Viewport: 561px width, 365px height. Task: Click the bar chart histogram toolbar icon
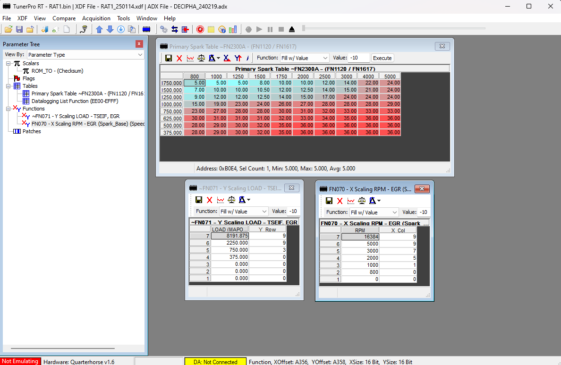coord(233,29)
